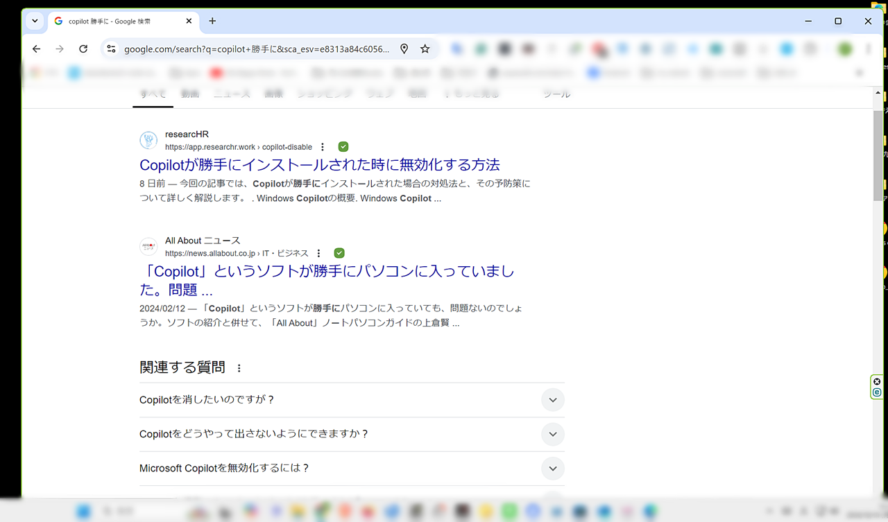Expand "Copilotを消したいのですが？" question

tap(352, 400)
